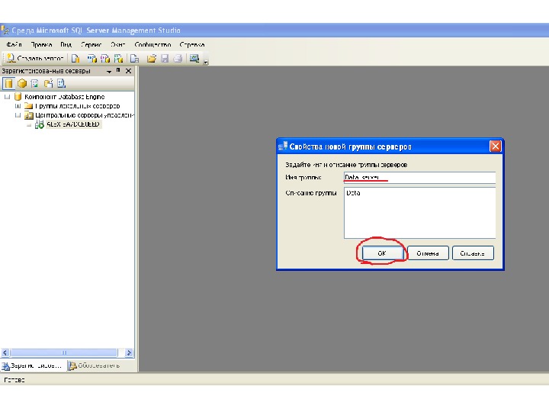Select the SQL Server Compact server type icon
Viewport: 549px width, 412px height.
coord(48,83)
